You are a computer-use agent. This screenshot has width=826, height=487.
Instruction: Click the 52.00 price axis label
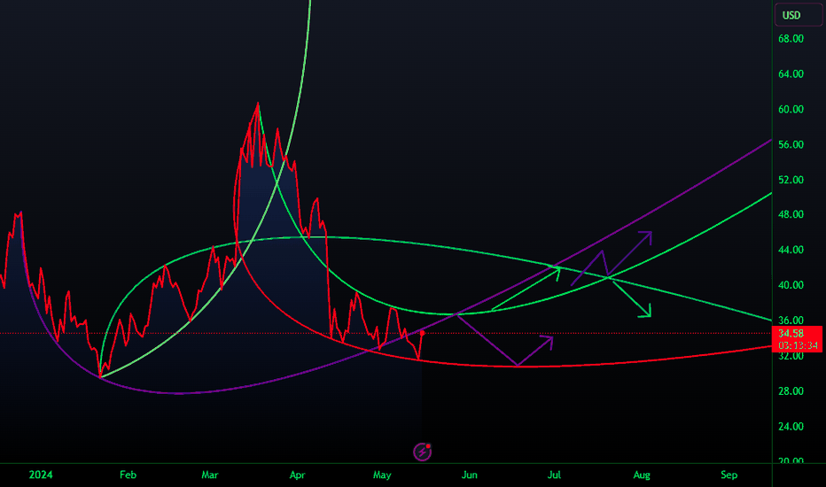click(791, 180)
